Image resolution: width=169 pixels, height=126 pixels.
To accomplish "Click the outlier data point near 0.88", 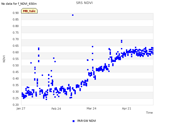I will tap(73, 15).
